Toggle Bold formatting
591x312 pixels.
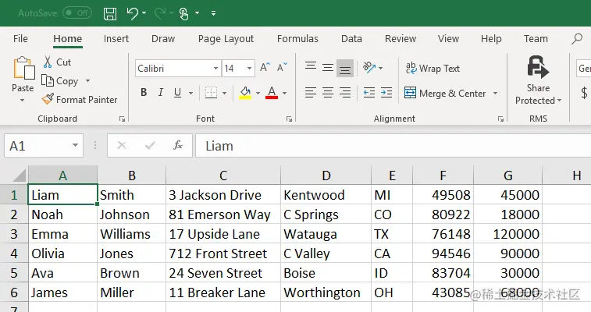coord(144,93)
